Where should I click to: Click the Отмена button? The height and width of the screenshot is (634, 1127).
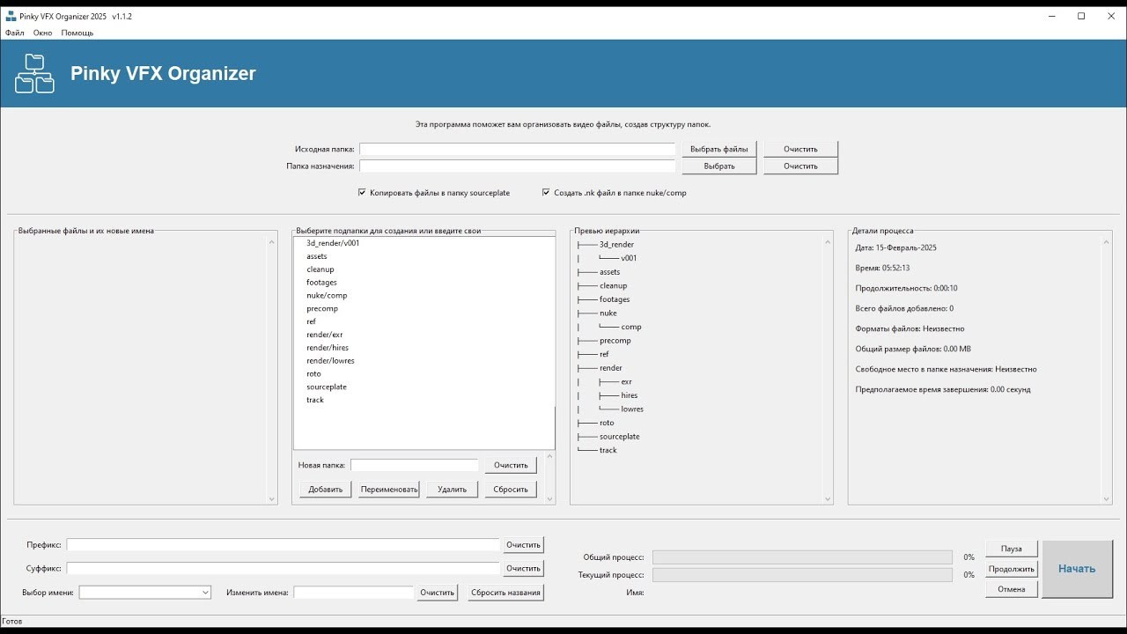[x=1011, y=589]
